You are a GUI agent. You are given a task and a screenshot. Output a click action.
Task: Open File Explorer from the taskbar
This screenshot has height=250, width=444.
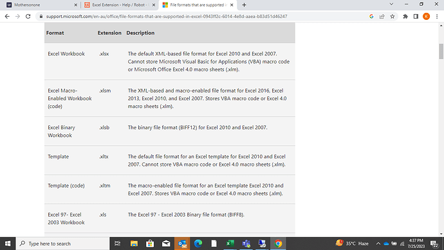pyautogui.click(x=134, y=244)
